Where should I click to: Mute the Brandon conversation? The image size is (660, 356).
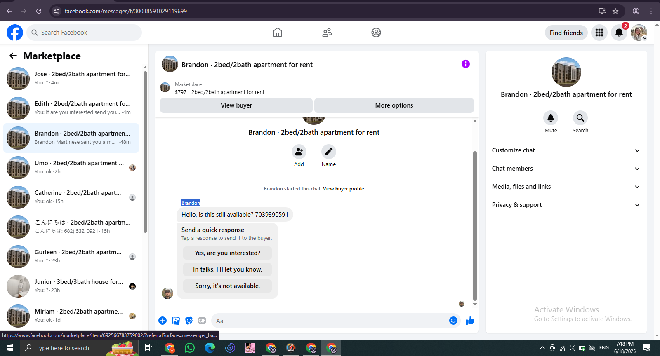point(551,118)
